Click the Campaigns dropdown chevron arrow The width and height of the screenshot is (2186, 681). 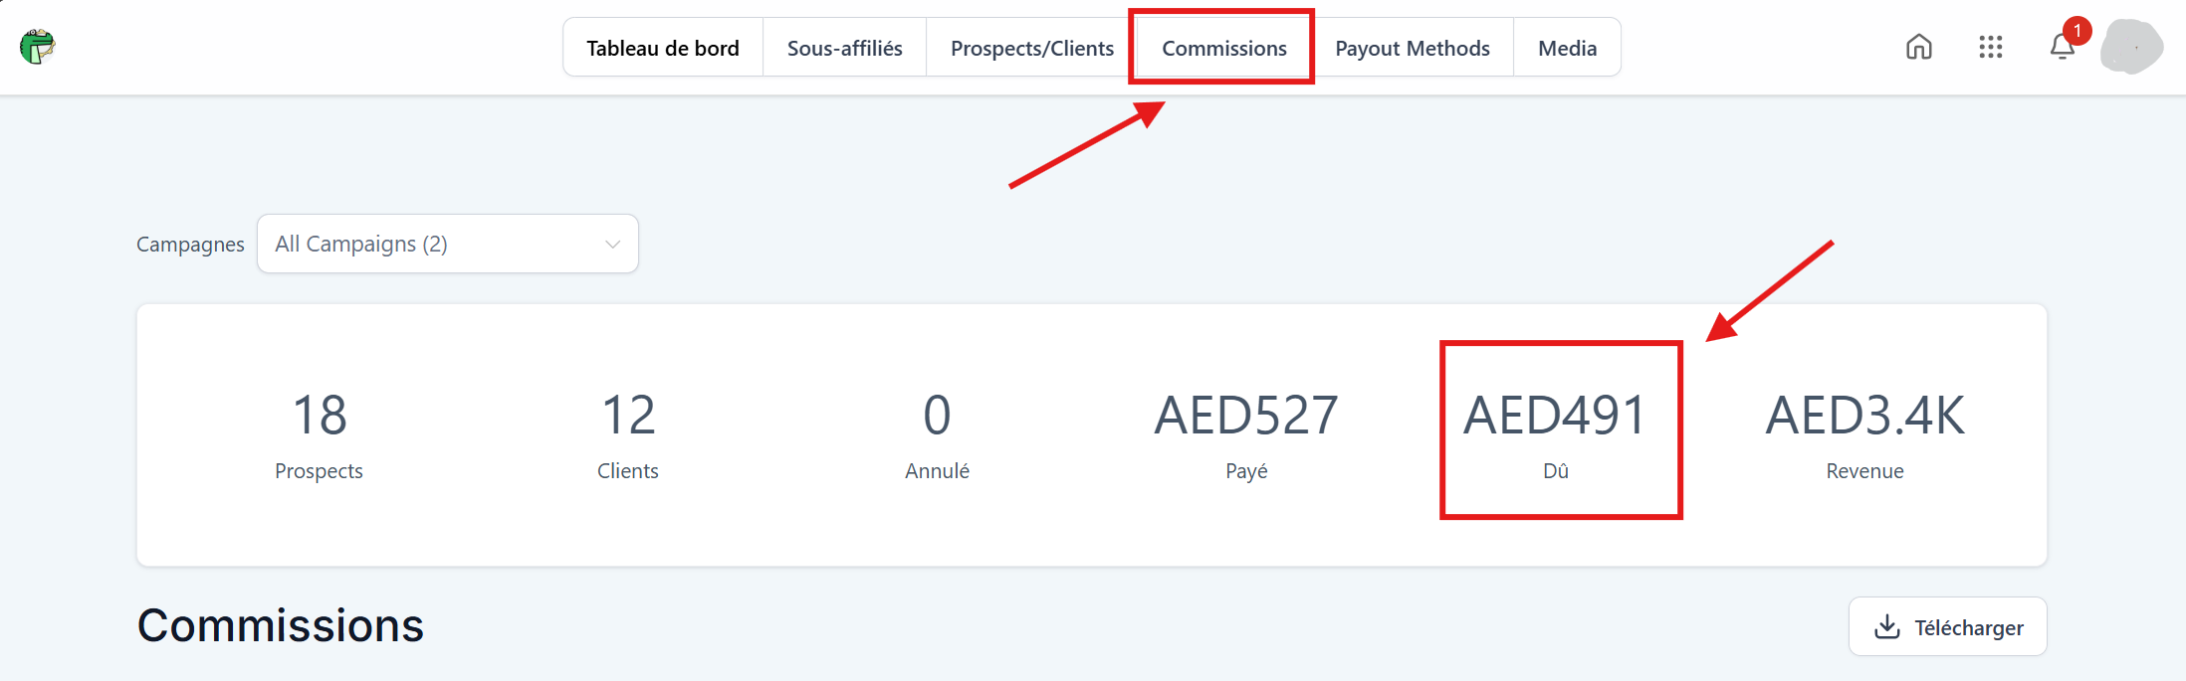[612, 245]
